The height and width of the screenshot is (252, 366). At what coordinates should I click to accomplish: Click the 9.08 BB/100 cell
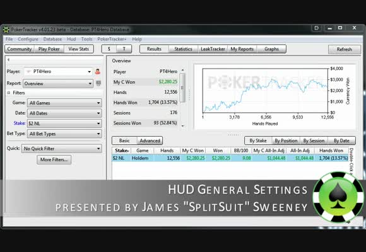pyautogui.click(x=247, y=158)
